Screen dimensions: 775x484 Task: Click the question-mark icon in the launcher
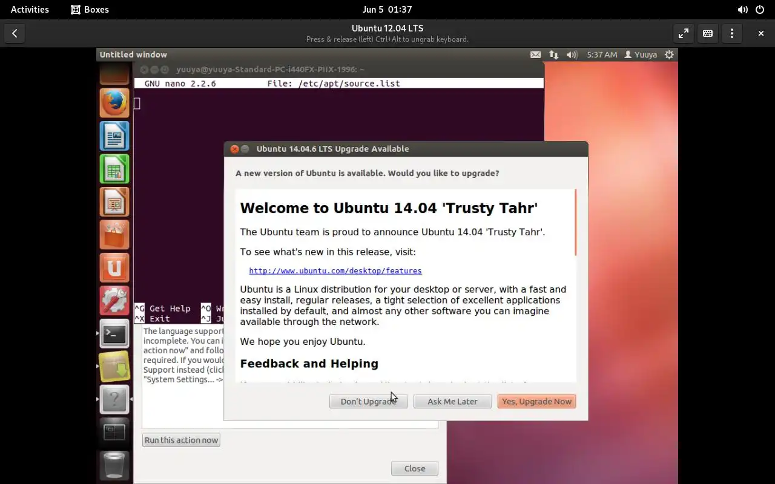(114, 399)
